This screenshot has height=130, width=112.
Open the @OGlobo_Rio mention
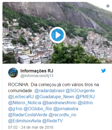pos(38,109)
